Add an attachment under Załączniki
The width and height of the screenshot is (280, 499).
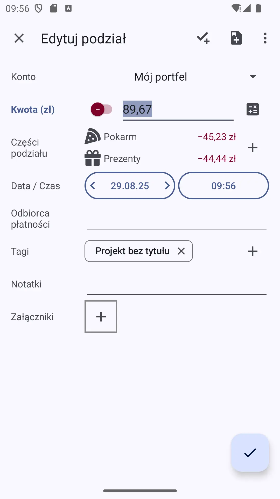pos(101,317)
